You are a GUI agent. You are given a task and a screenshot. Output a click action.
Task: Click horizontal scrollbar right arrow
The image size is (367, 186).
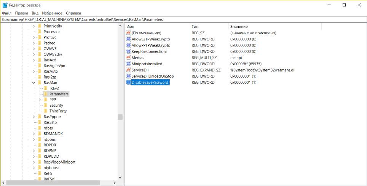(x=115, y=183)
